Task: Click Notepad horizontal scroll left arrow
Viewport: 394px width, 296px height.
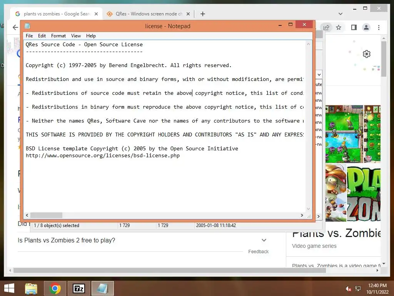Action: coord(27,215)
